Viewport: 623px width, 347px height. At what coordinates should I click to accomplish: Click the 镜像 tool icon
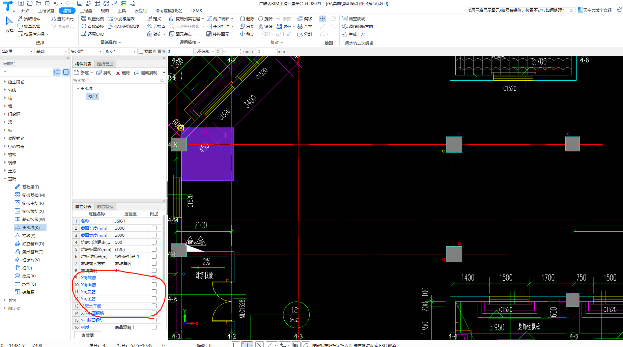coord(261,26)
